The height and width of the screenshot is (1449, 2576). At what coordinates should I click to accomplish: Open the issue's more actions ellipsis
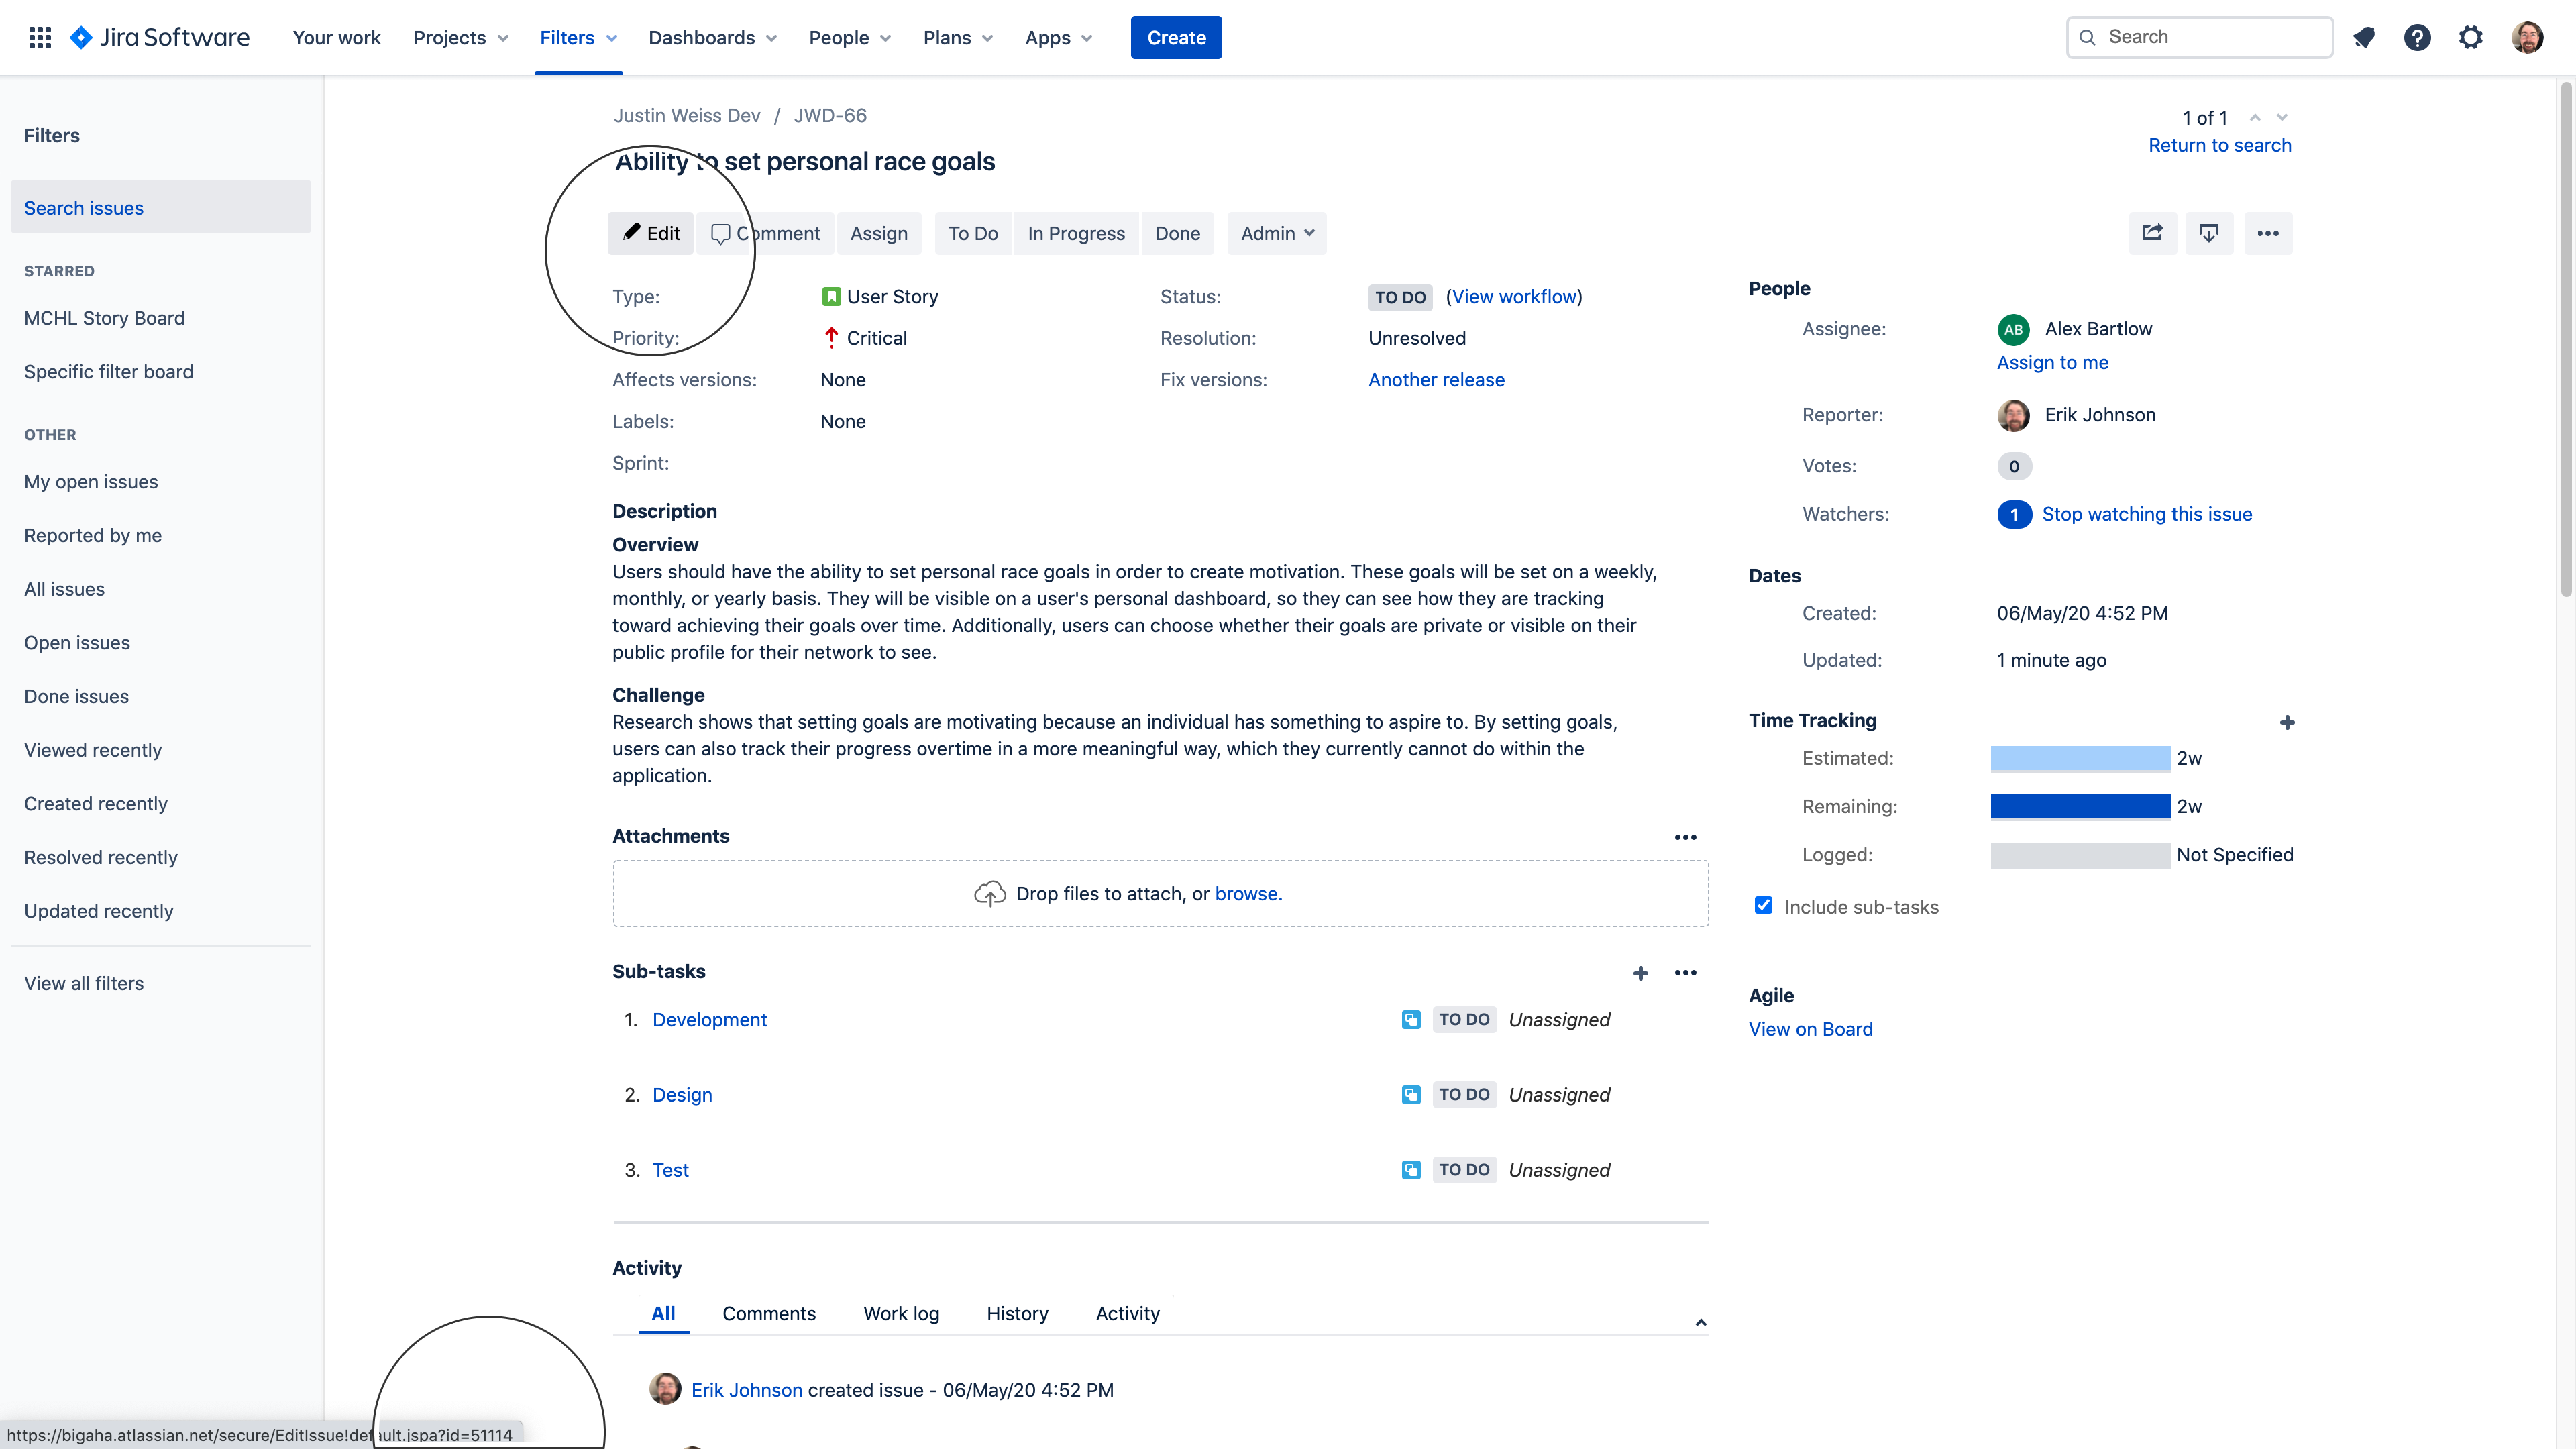[2268, 233]
